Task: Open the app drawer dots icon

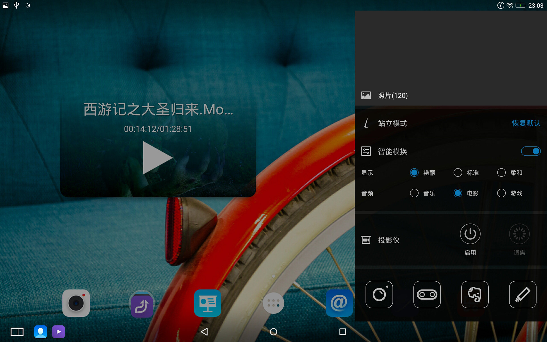Action: [x=273, y=303]
